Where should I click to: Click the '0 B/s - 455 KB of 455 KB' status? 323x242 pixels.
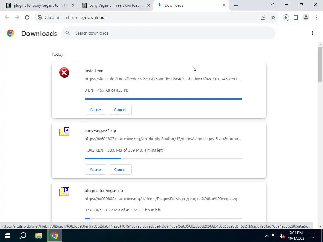pos(107,90)
